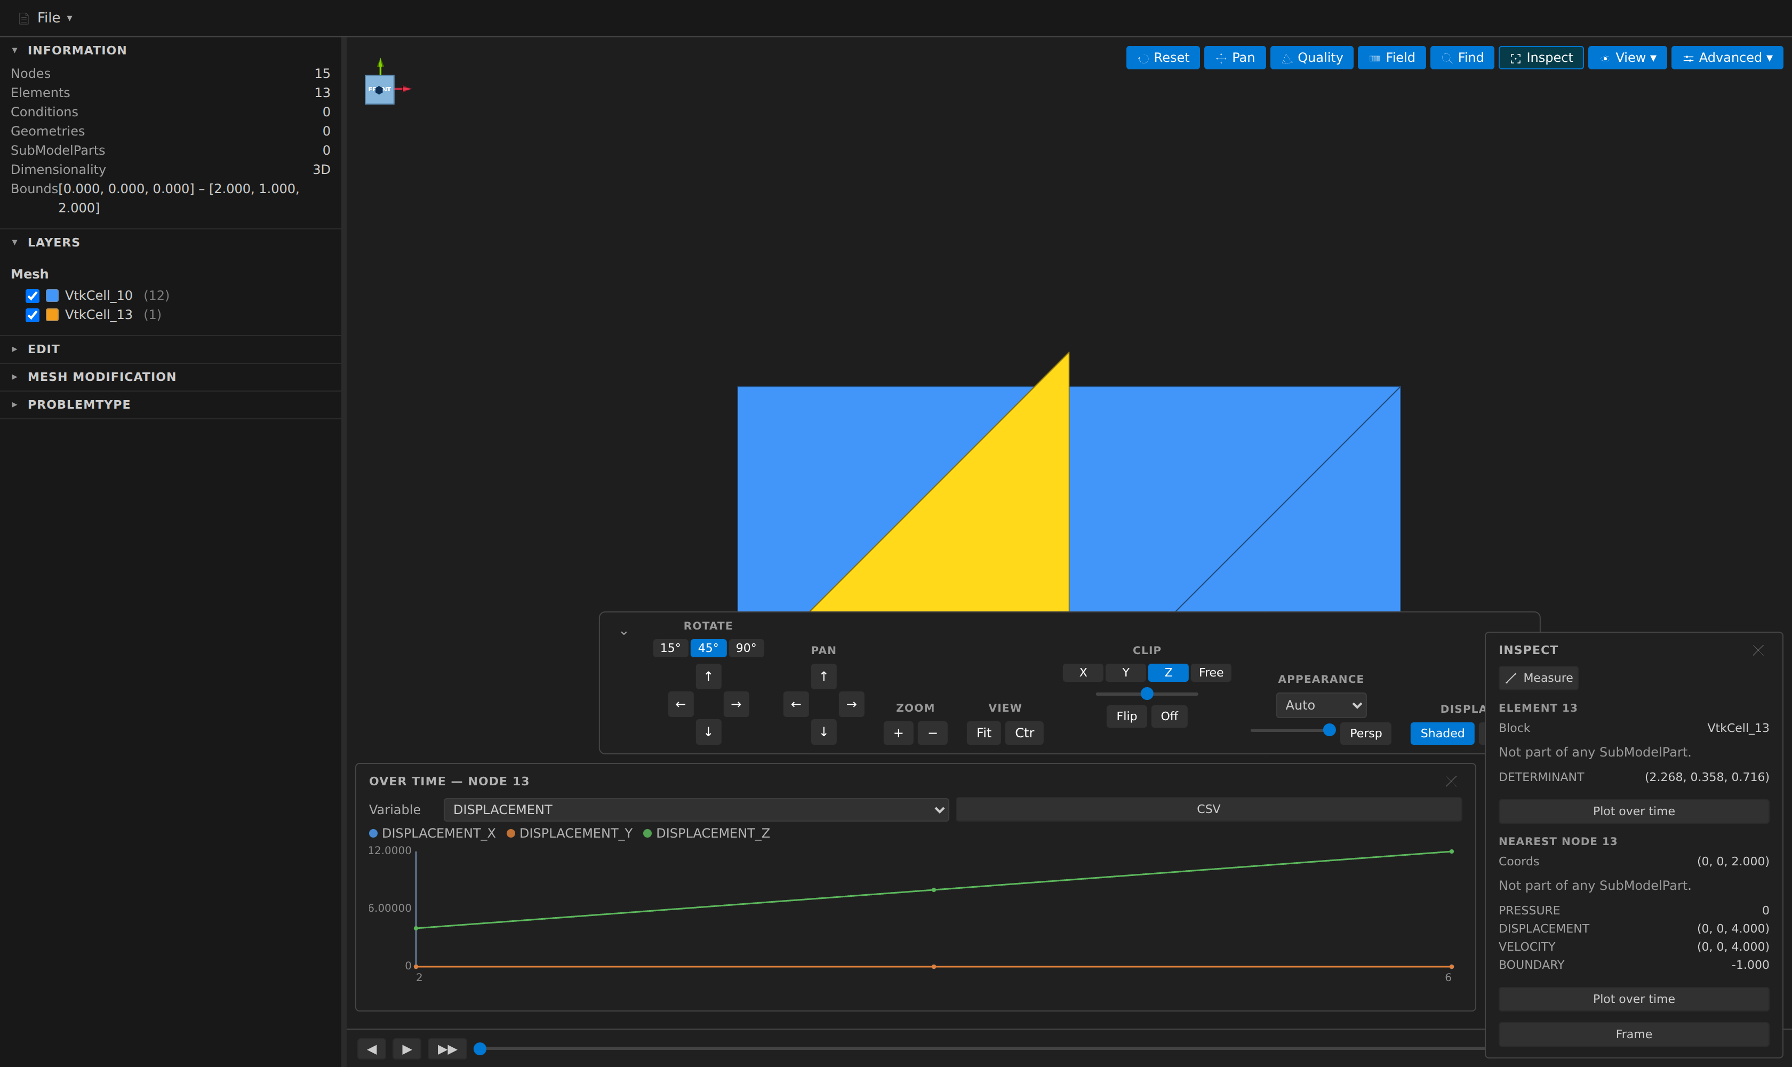Turn clipping Off
The width and height of the screenshot is (1792, 1067).
pyautogui.click(x=1170, y=716)
